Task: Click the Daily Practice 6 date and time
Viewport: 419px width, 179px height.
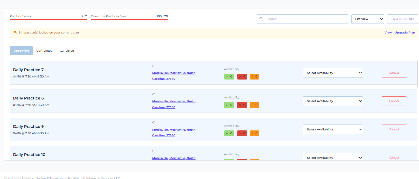Action: [x=31, y=105]
